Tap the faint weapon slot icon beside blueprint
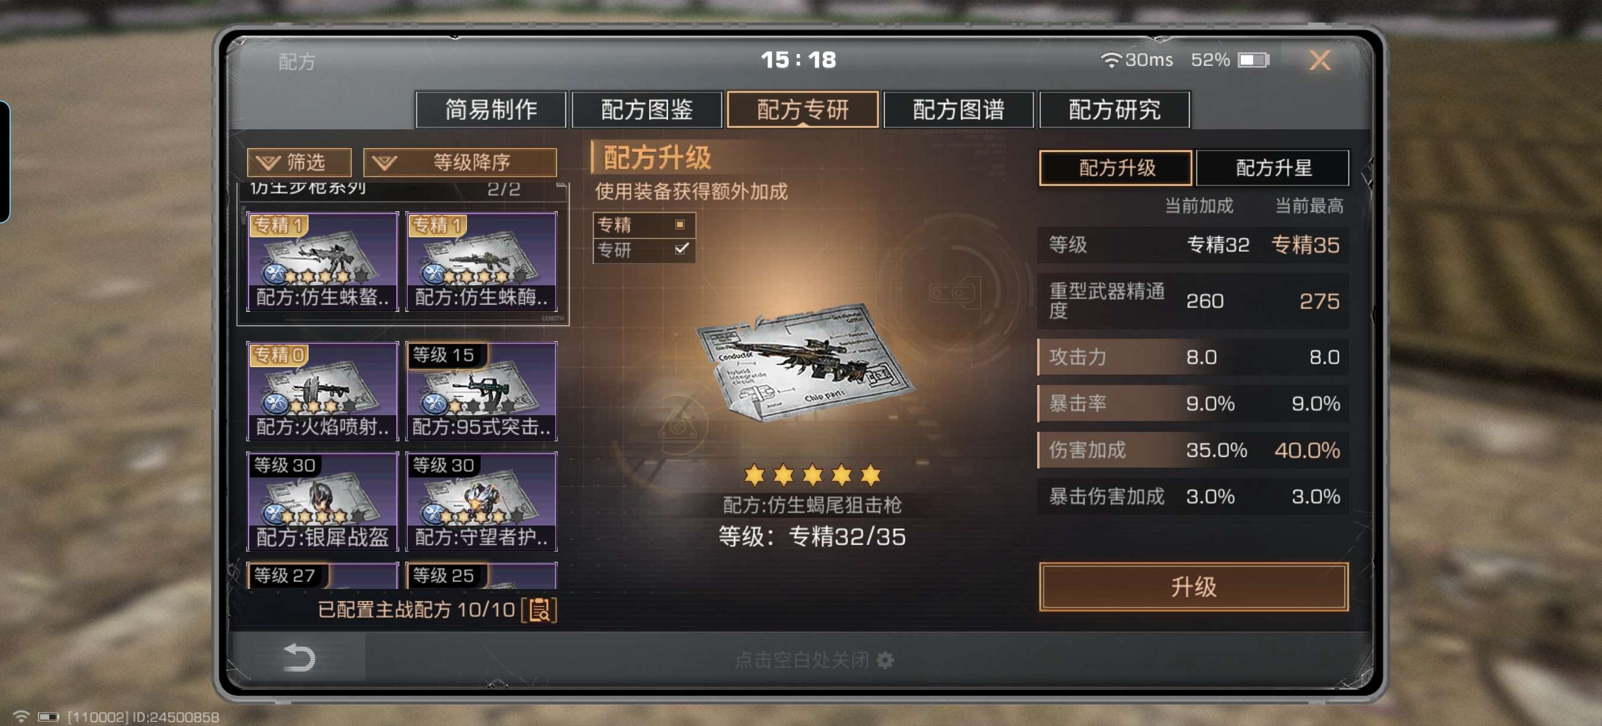 955,293
